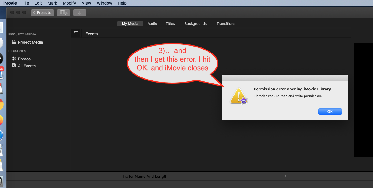
Task: Click the LIBRARIES section header
Action: point(17,51)
